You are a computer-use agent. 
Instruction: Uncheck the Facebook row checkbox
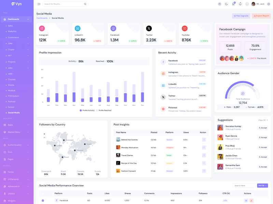click(x=43, y=201)
